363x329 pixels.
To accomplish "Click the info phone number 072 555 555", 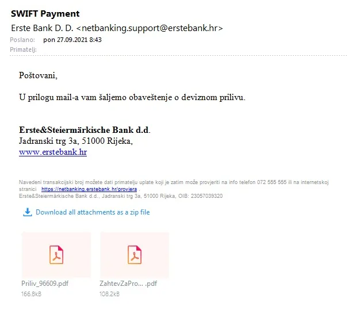I will (272, 182).
